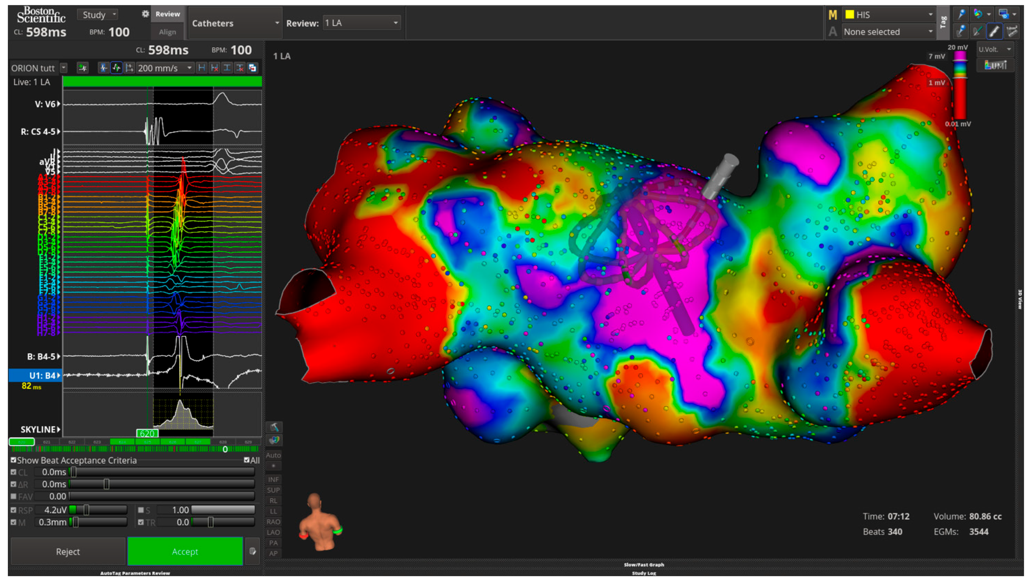Click the ruler measurement tool icon

(x=1012, y=32)
